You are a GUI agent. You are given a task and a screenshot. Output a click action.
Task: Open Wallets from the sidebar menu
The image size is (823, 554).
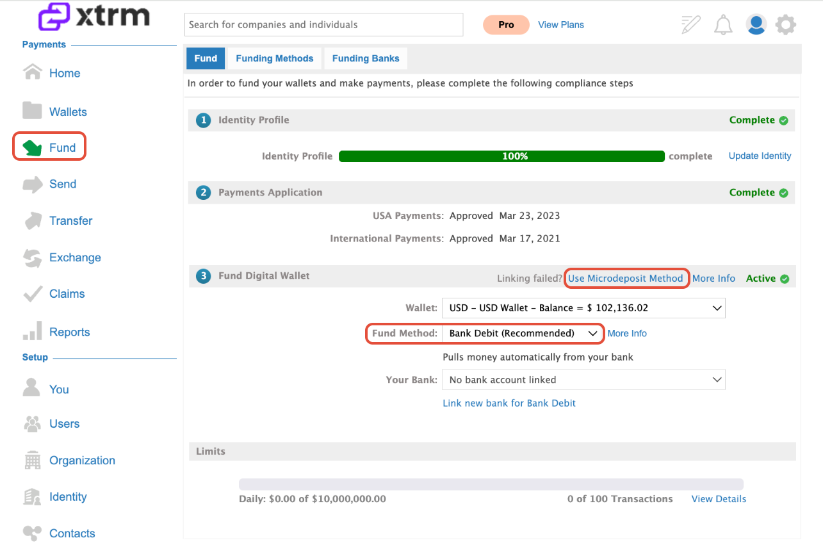(x=68, y=112)
